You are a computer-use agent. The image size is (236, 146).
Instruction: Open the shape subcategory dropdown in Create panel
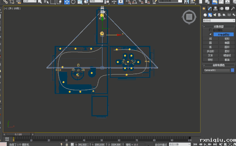coord(219,21)
